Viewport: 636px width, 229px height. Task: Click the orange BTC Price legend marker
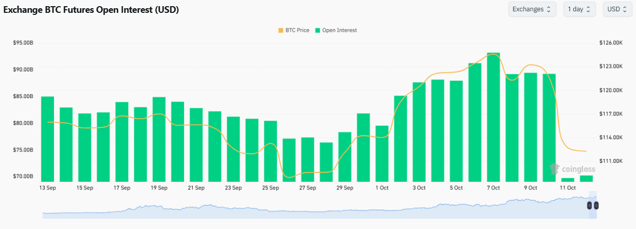pos(281,30)
